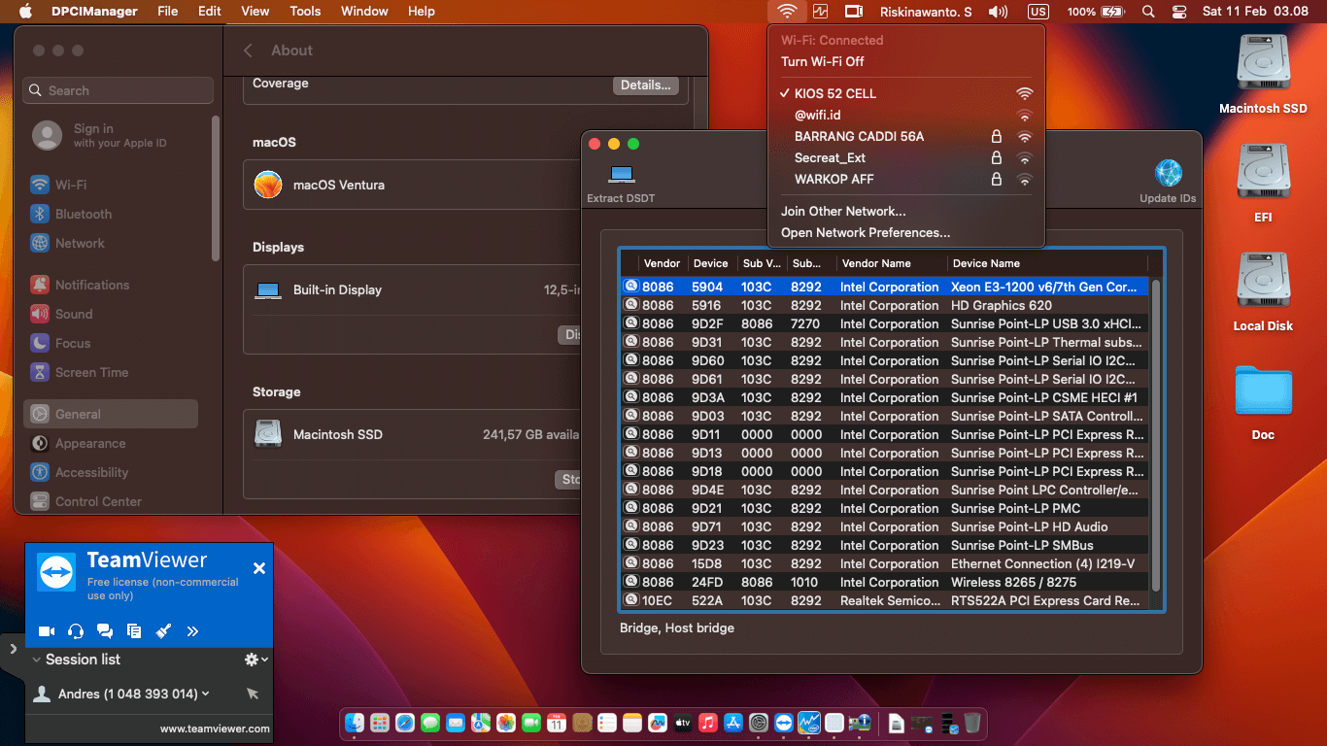Open the Tools menu
Image resolution: width=1327 pixels, height=746 pixels.
305,12
